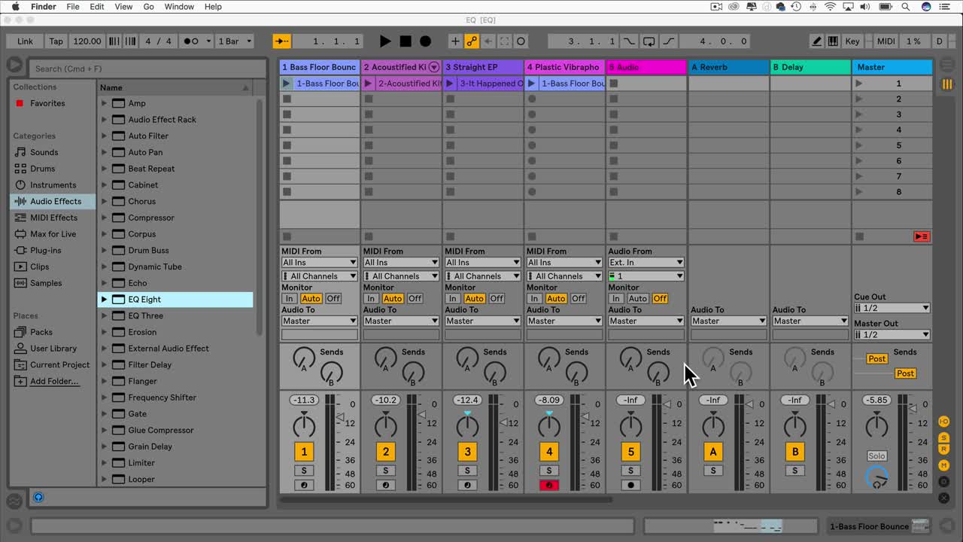Set track 5 Monitor to Auto
Image resolution: width=963 pixels, height=542 pixels.
638,299
